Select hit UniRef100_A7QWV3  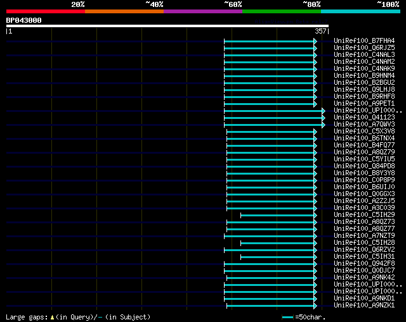pyautogui.click(x=364, y=124)
